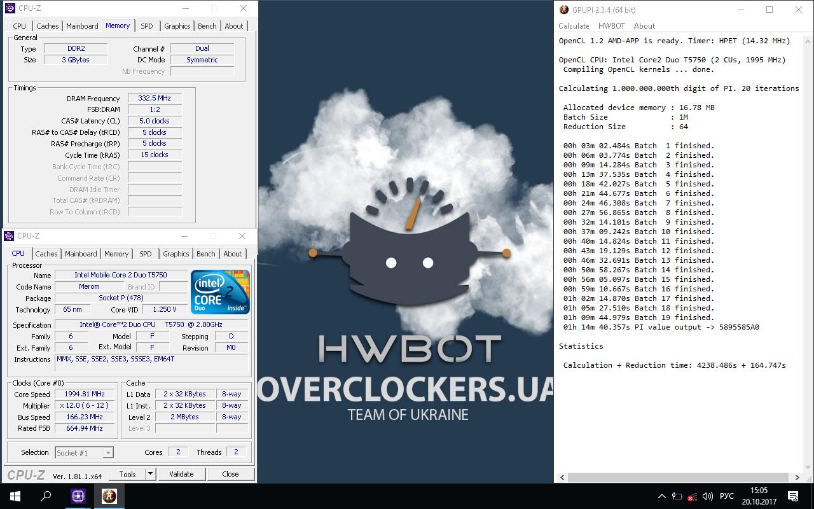The image size is (814, 509).
Task: Open Action Center notifications icon
Action: tap(794, 496)
